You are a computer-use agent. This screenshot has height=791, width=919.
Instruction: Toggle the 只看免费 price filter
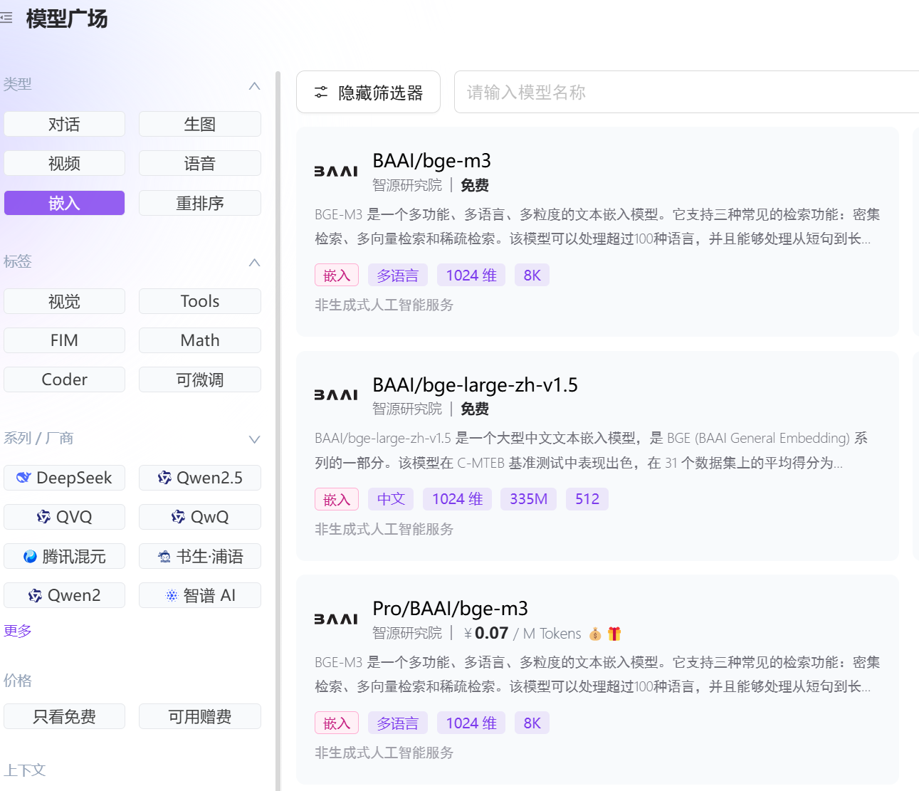64,716
